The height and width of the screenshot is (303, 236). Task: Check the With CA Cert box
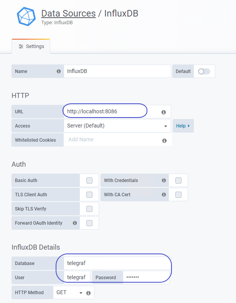178,195
